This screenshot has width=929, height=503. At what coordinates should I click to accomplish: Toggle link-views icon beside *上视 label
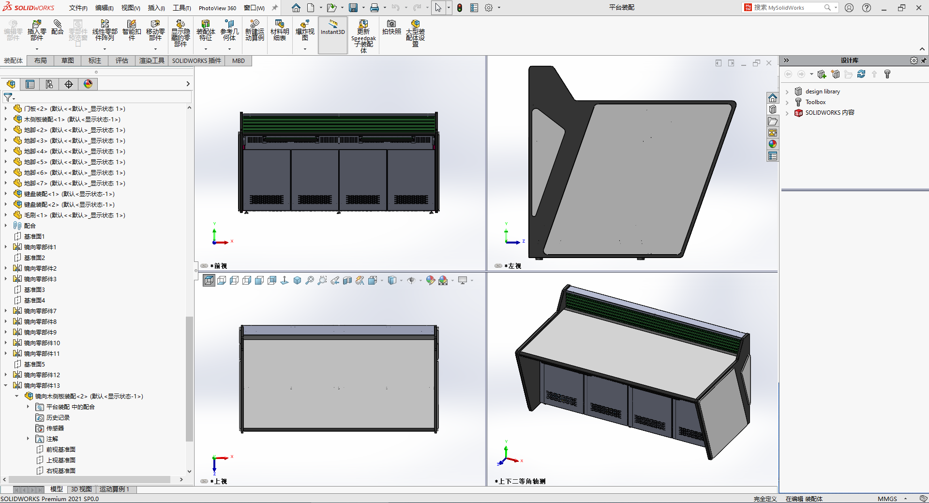click(204, 481)
